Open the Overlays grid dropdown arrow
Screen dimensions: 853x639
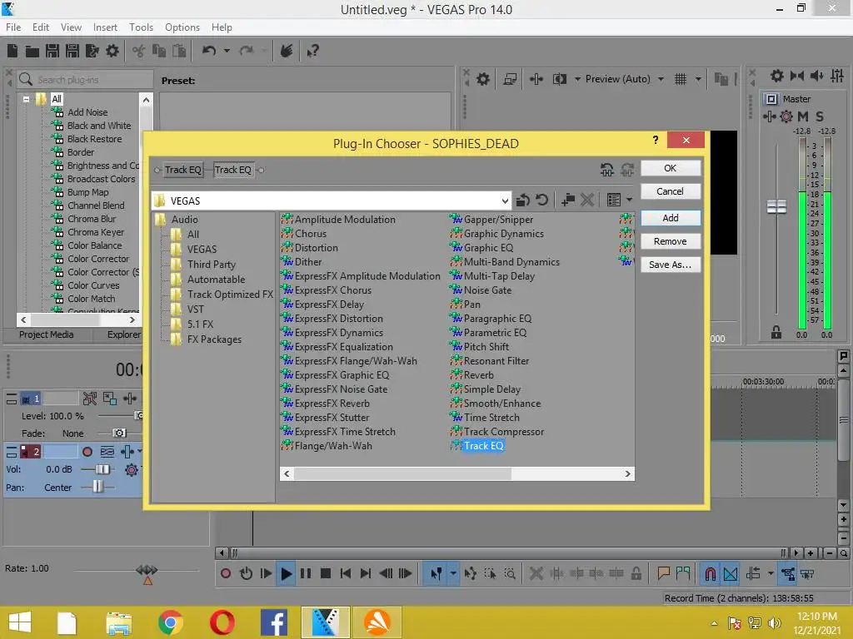coord(698,79)
